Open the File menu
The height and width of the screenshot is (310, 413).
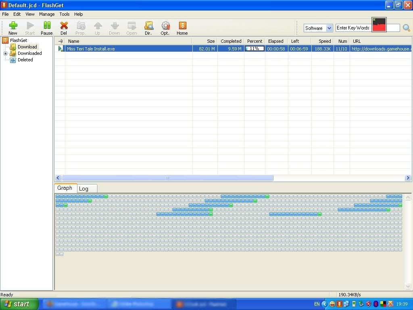pyautogui.click(x=5, y=14)
